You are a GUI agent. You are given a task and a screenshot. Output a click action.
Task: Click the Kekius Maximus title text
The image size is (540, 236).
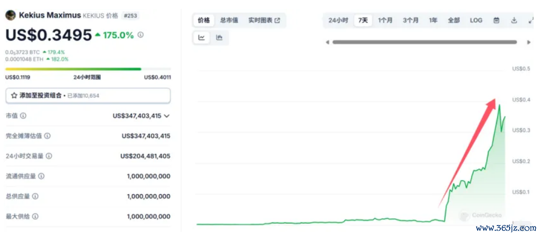(x=50, y=16)
